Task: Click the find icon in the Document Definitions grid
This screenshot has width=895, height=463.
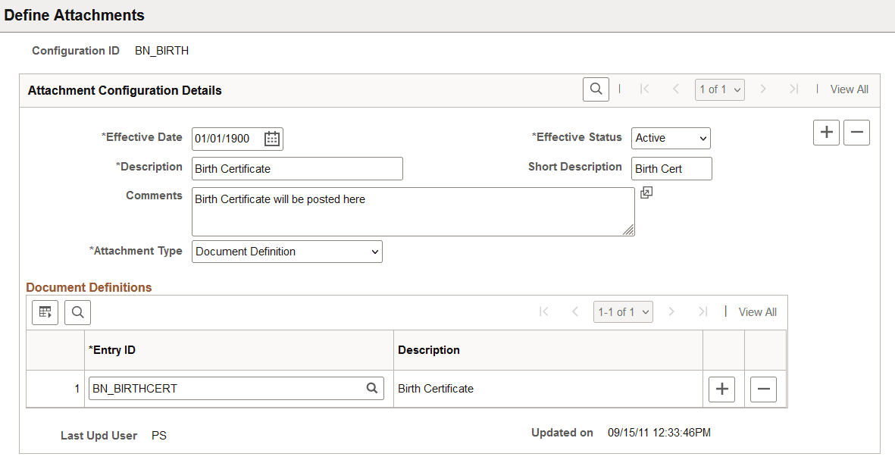Action: coord(77,311)
